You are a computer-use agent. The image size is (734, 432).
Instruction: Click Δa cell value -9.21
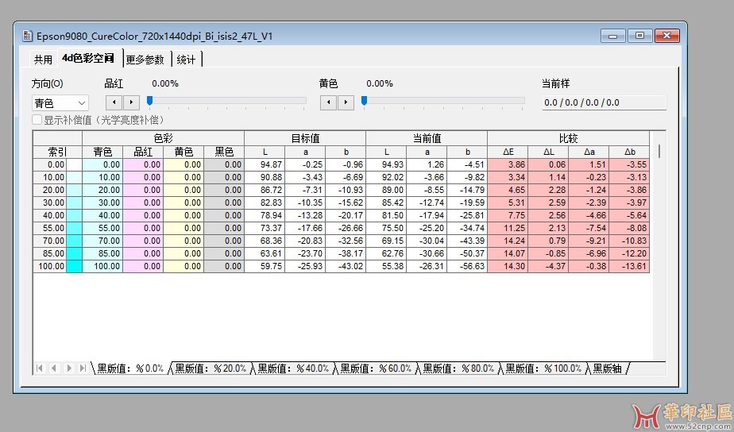click(589, 241)
